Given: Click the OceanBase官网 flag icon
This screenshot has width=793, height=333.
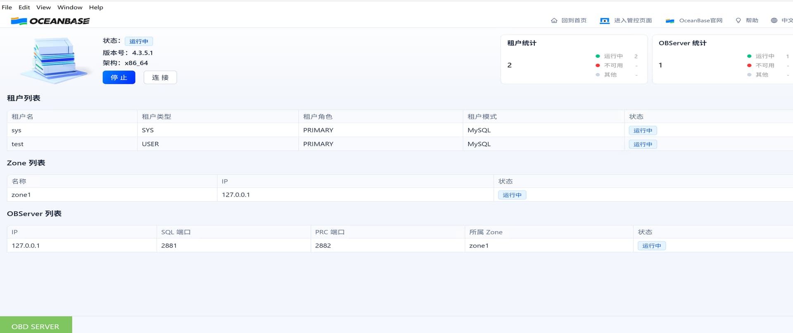Looking at the screenshot, I should (x=670, y=21).
